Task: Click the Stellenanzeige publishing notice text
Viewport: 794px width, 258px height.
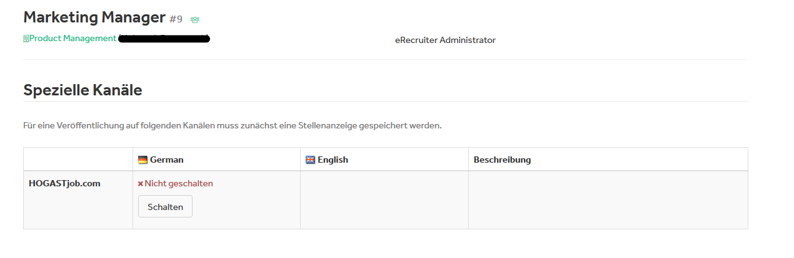Action: tap(233, 125)
